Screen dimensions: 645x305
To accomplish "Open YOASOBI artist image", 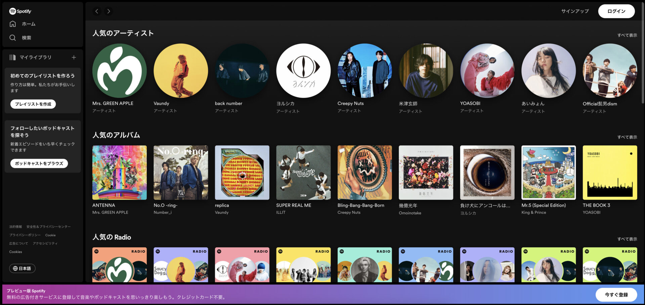I will pos(487,71).
